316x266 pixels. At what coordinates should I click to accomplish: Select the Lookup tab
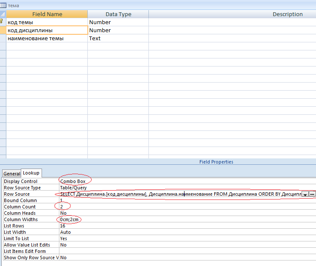pyautogui.click(x=31, y=173)
